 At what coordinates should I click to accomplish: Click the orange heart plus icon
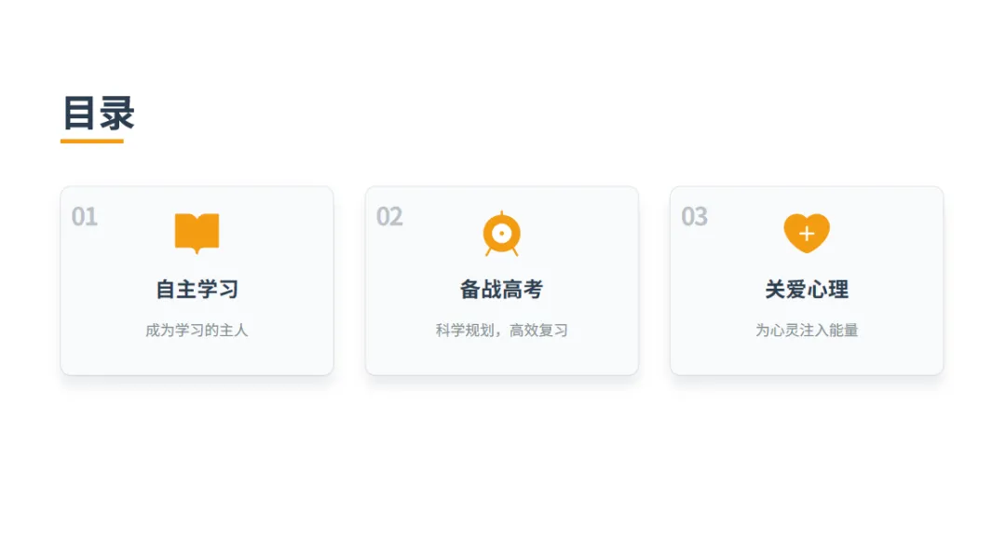[x=807, y=233]
